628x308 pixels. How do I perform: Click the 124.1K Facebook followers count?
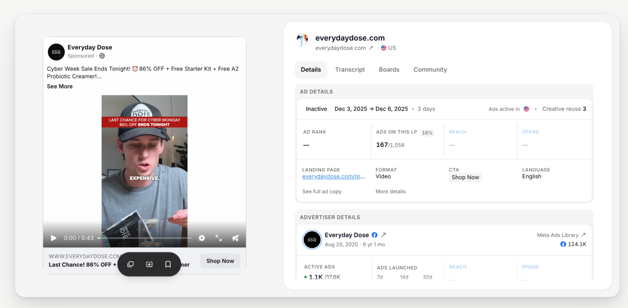pos(573,244)
